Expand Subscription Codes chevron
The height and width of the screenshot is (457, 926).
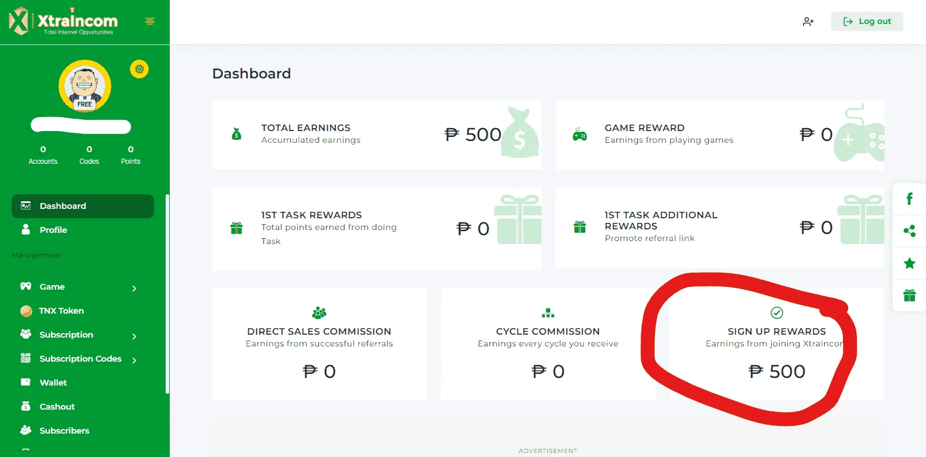pyautogui.click(x=134, y=360)
